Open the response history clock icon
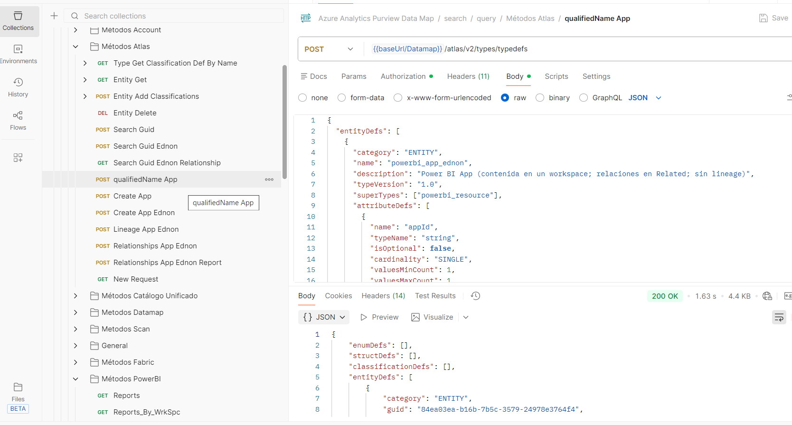Screen dimensions: 792x425 [475, 296]
